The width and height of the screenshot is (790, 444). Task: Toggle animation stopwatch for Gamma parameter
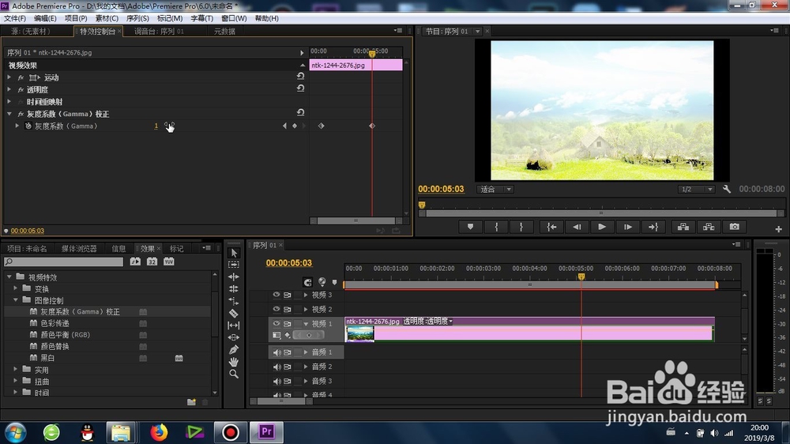click(x=28, y=126)
